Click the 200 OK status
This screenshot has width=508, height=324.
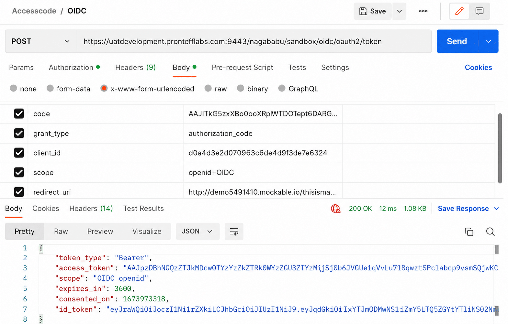click(360, 209)
